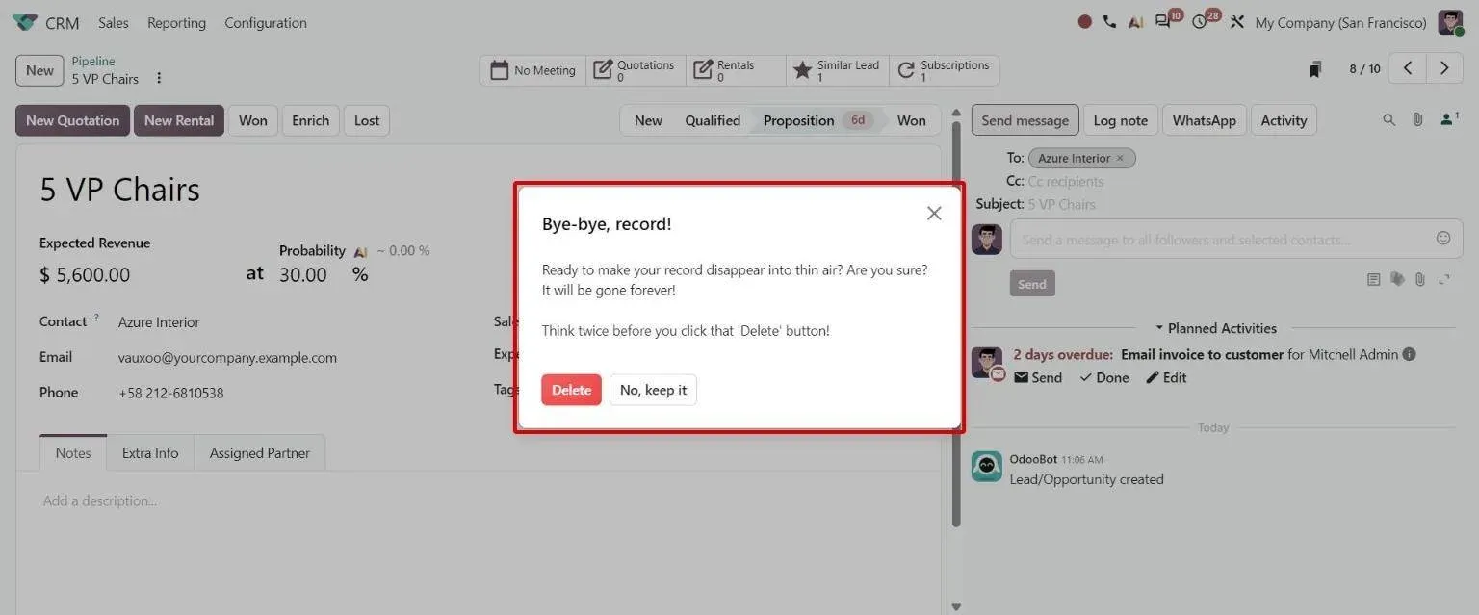Click the OdooBot avatar in chatter
1479x615 pixels.
(x=986, y=467)
